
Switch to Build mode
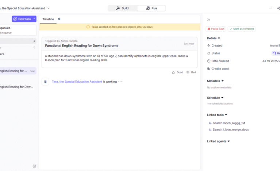(122, 8)
